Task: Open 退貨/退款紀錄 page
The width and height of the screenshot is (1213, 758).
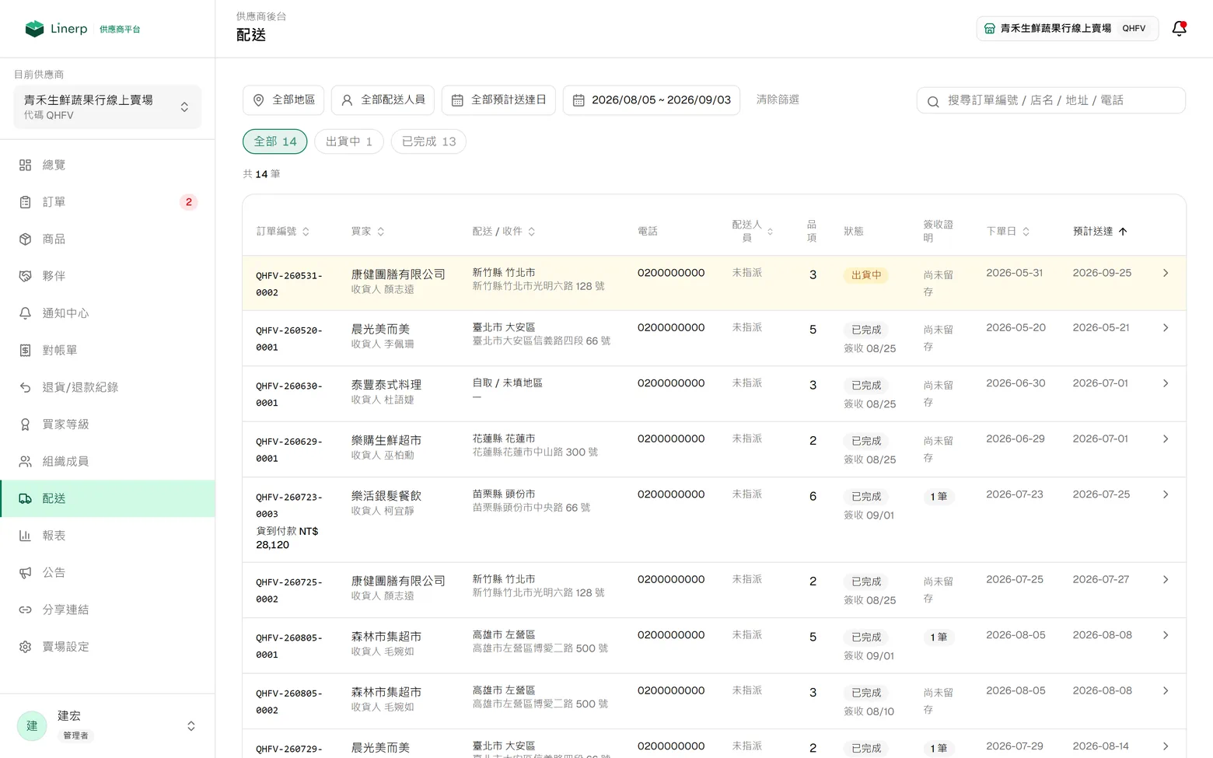Action: click(107, 387)
